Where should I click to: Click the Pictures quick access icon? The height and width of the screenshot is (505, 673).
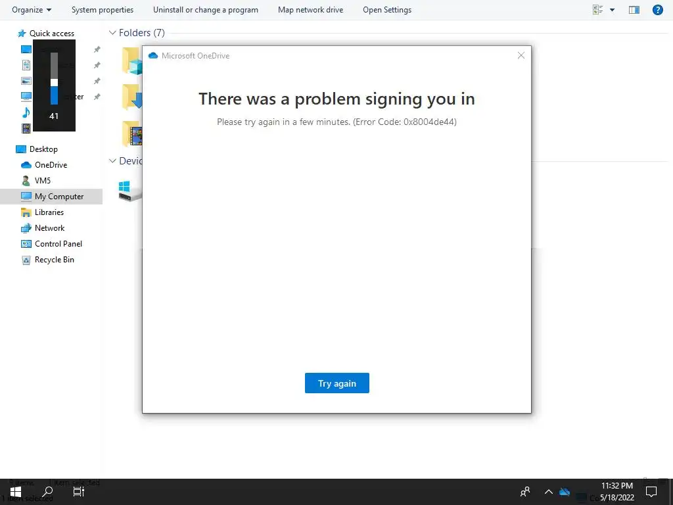pyautogui.click(x=26, y=81)
